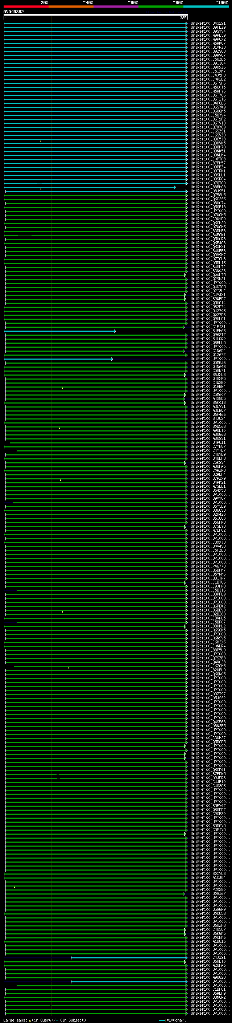Screen dimensions: 232x1023
Task: Select hit label UniRef100_B0W568
Action: tap(208, 426)
